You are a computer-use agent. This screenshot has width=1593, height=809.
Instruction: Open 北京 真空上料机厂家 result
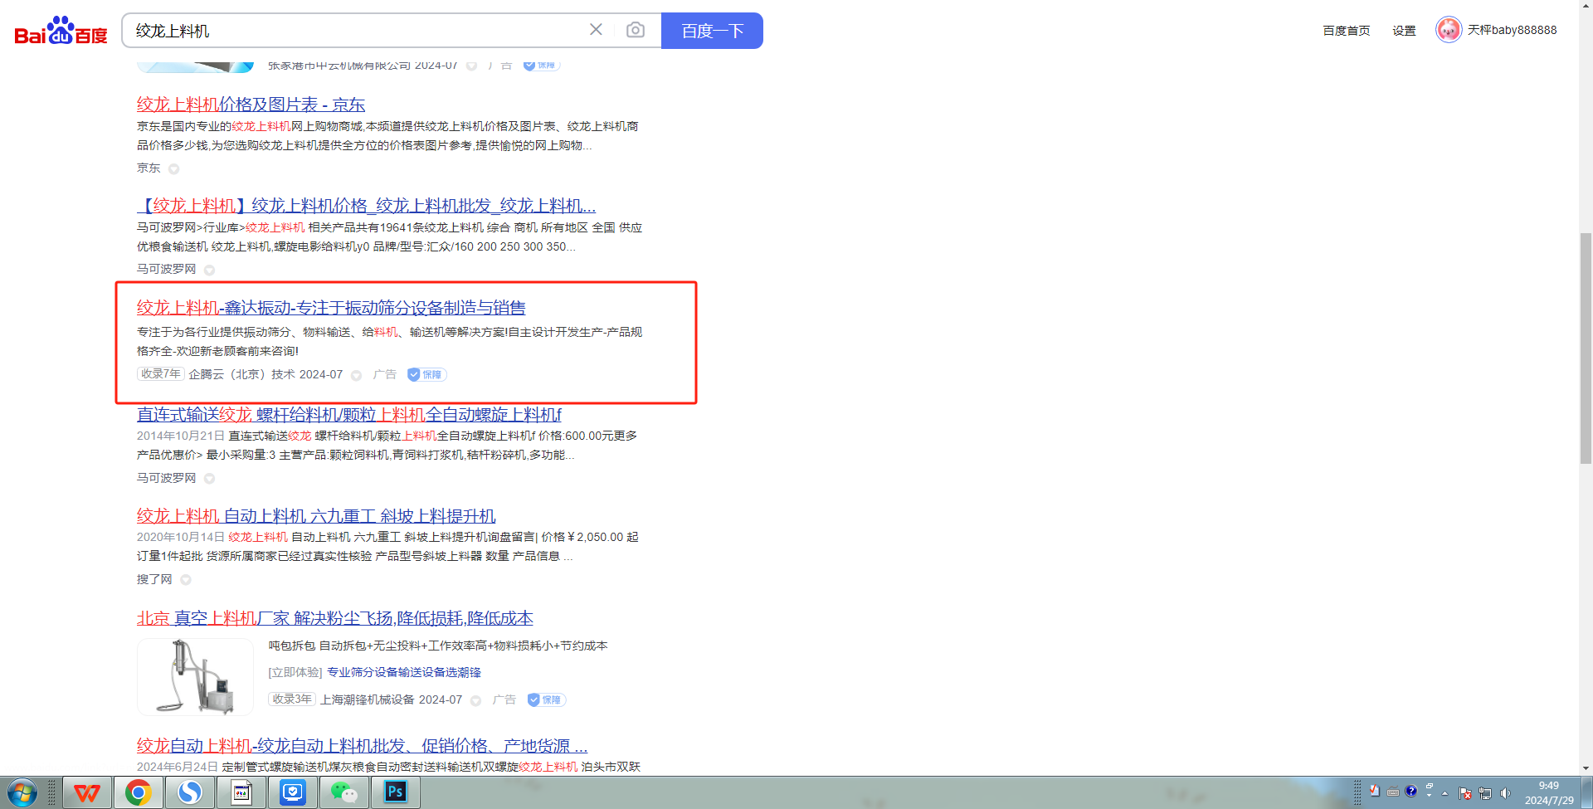pyautogui.click(x=335, y=618)
